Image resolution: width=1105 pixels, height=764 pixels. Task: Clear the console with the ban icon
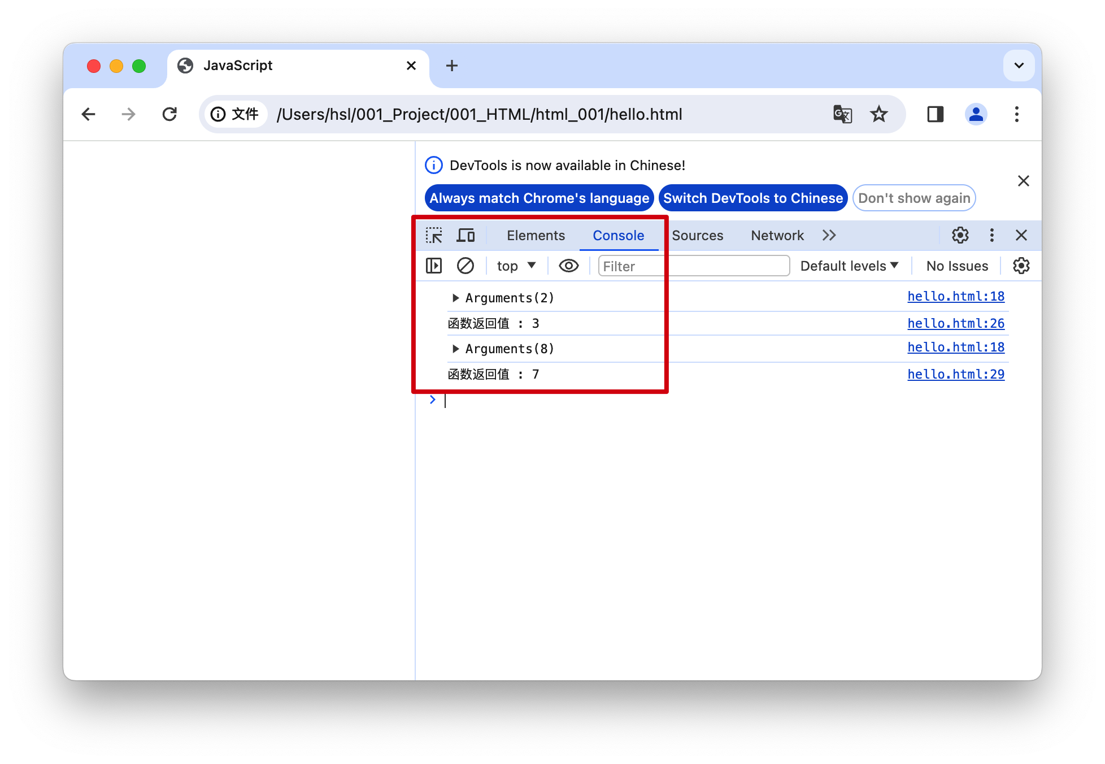click(466, 266)
